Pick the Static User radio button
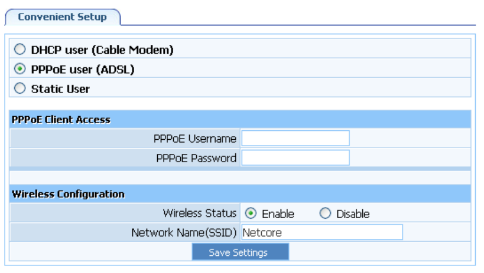This screenshot has width=484, height=273. (20, 89)
